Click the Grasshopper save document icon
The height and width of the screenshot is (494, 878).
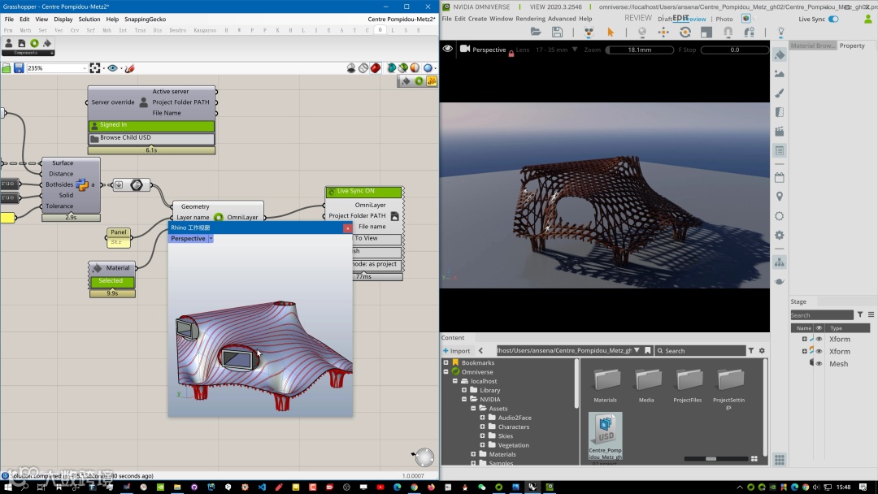(x=19, y=68)
